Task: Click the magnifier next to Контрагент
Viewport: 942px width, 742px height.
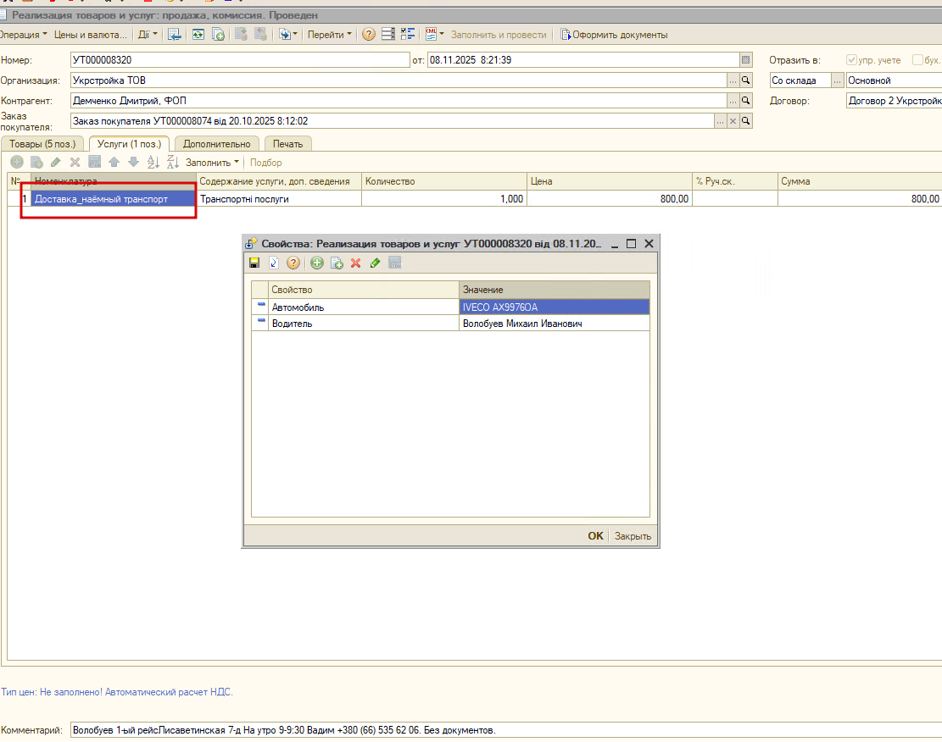Action: point(745,100)
